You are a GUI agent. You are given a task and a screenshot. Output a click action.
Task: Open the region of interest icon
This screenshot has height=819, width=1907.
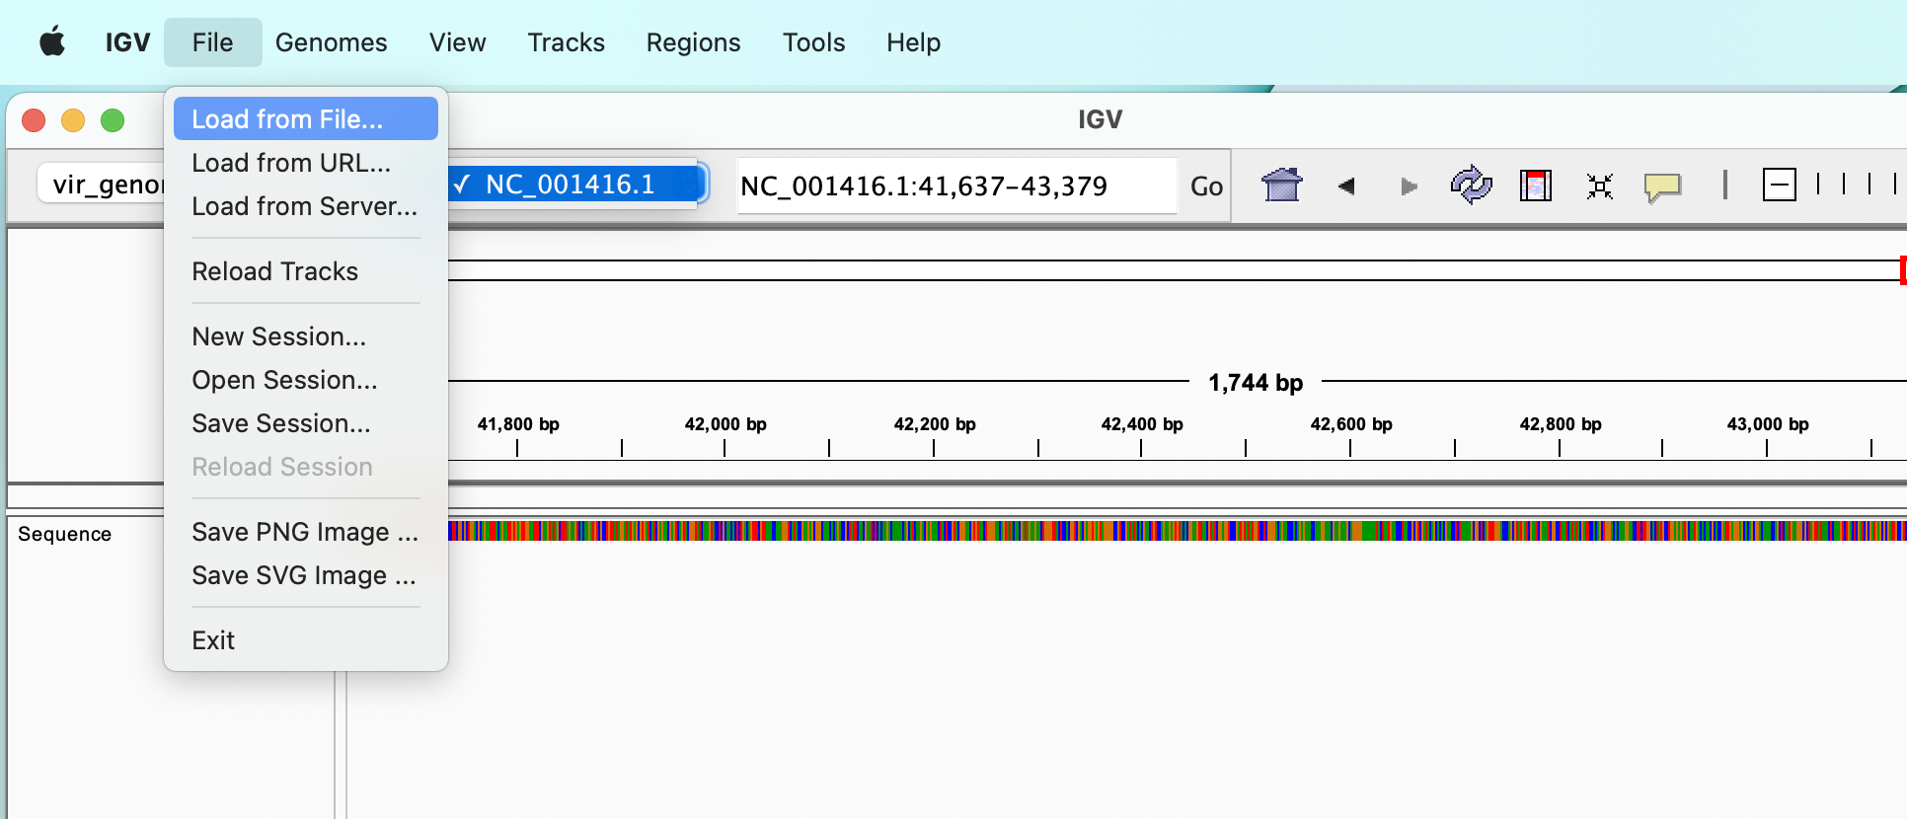point(1536,185)
